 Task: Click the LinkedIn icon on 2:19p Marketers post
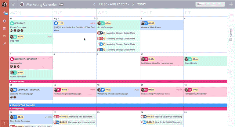tap(58, 122)
